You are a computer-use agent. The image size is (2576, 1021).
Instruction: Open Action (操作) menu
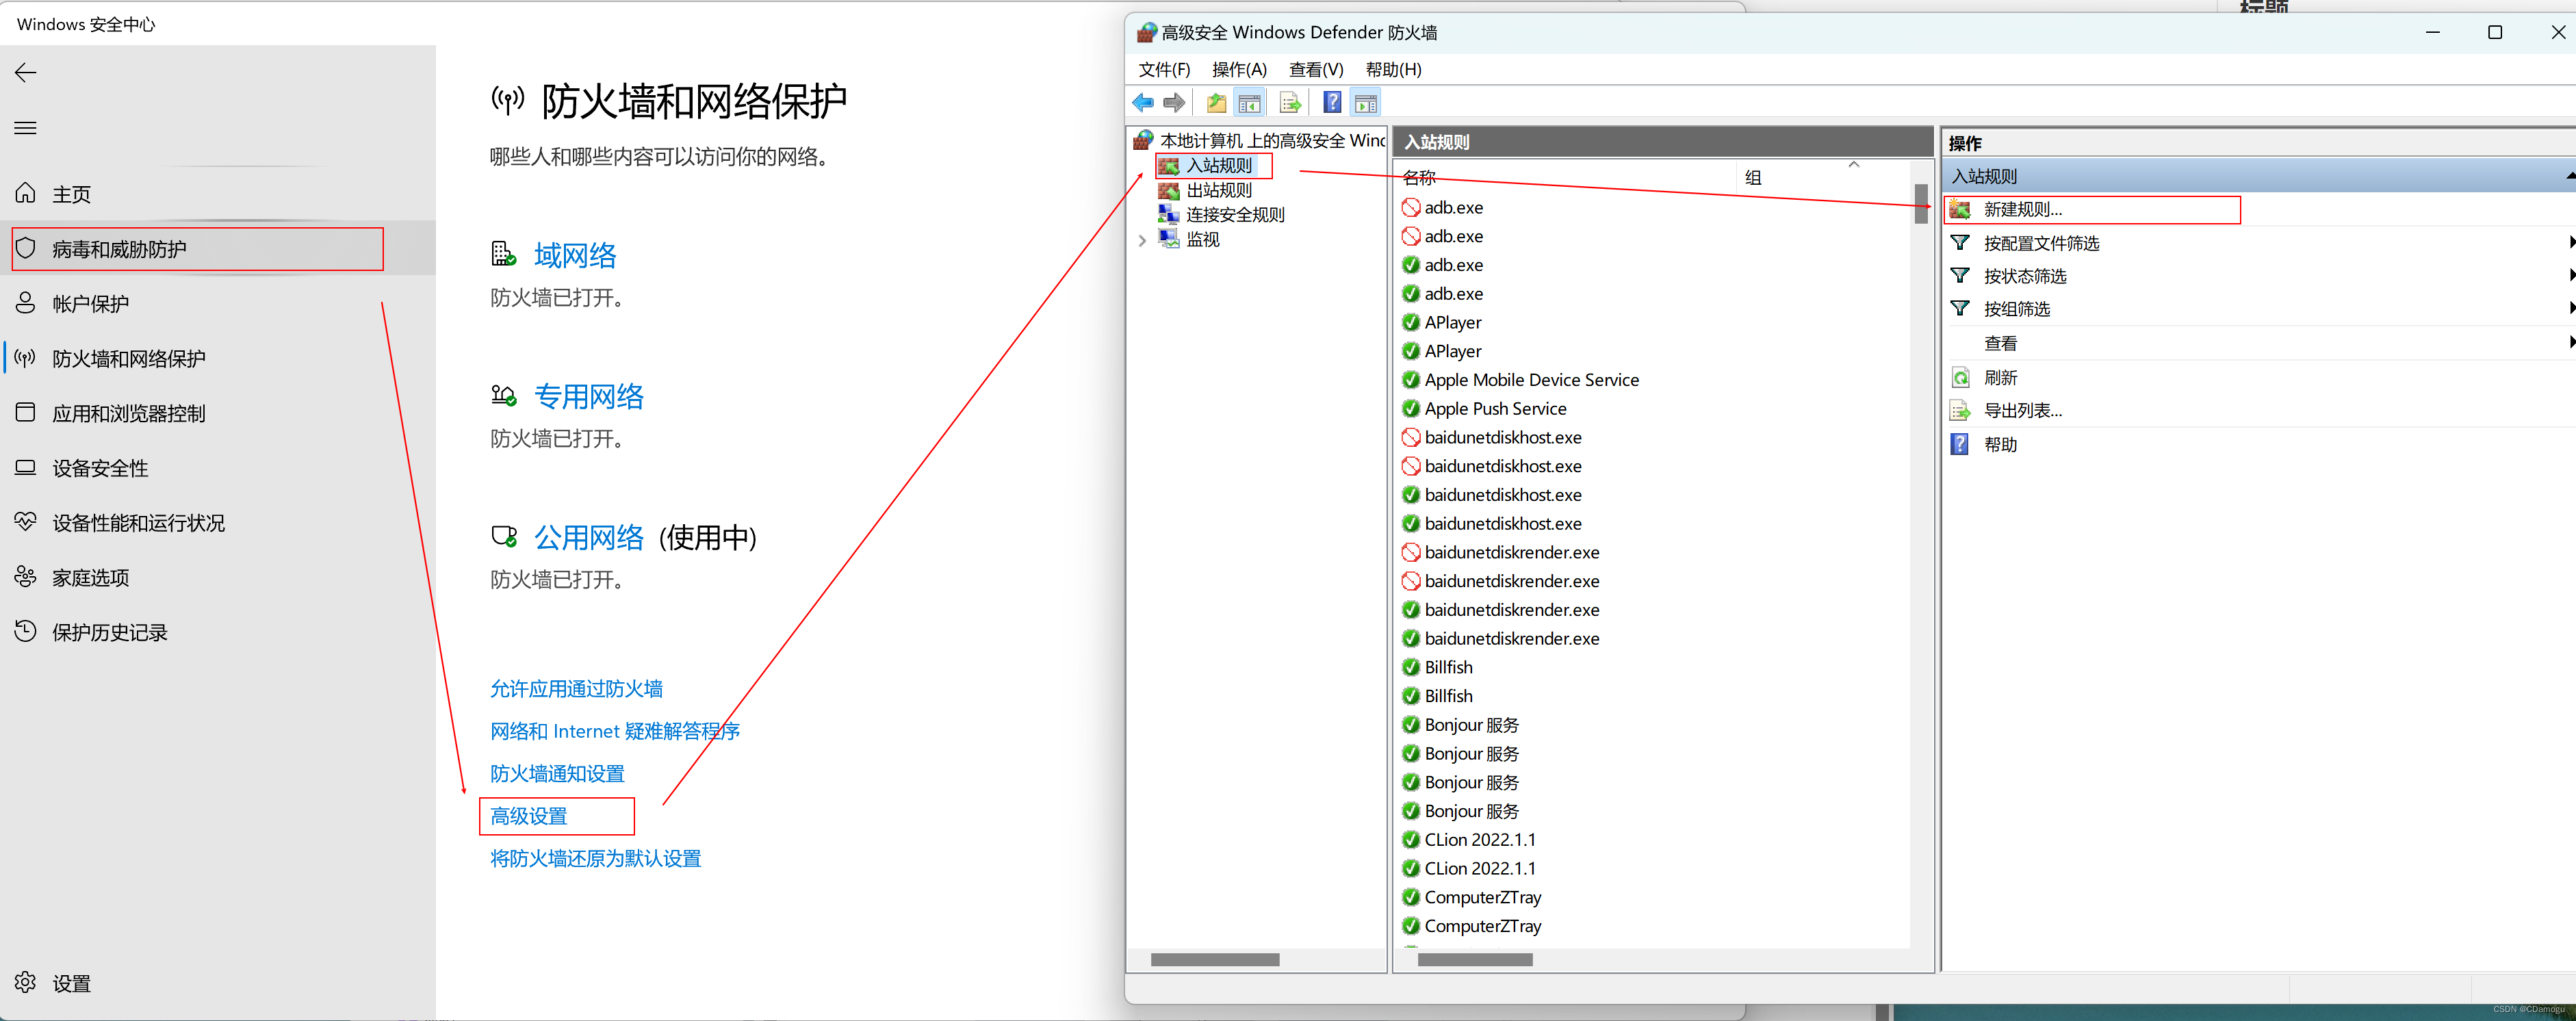pos(1239,69)
